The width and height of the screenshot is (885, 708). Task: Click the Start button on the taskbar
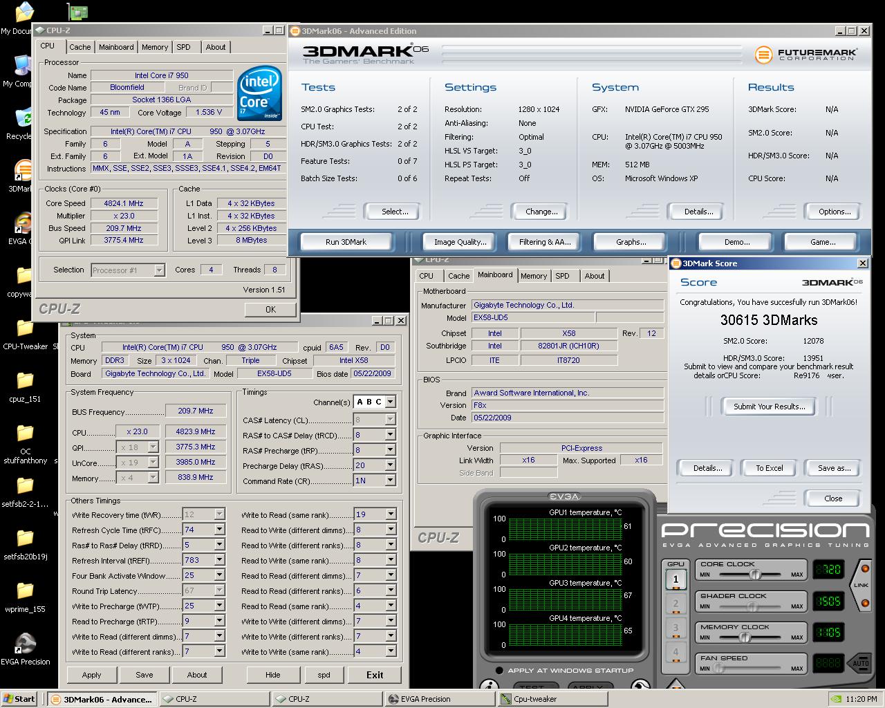[19, 699]
